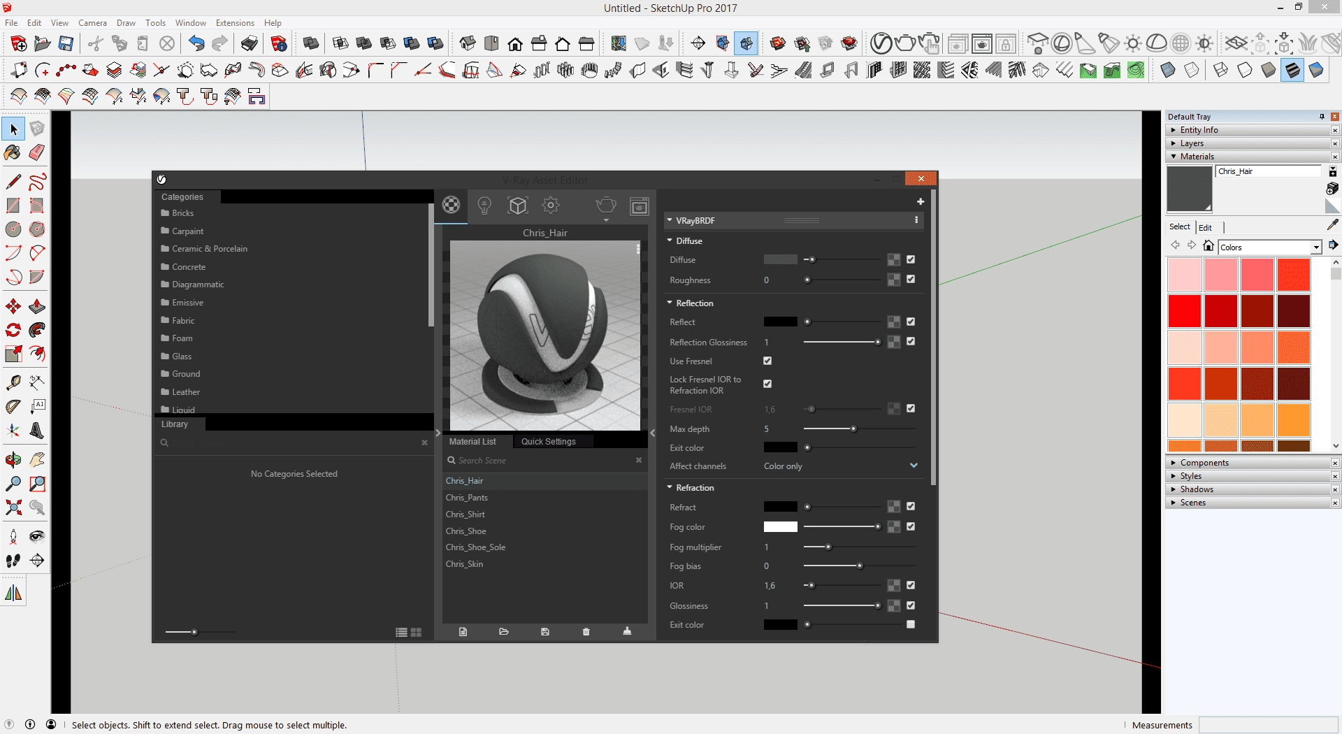Click the Reflection Glossiness slider handle
The image size is (1342, 734).
click(878, 342)
